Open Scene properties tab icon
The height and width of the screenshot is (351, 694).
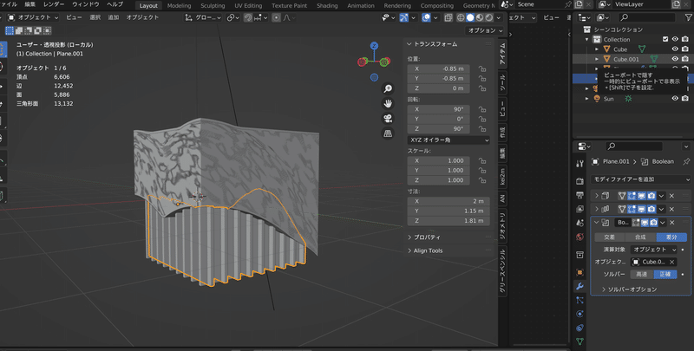pos(579,223)
